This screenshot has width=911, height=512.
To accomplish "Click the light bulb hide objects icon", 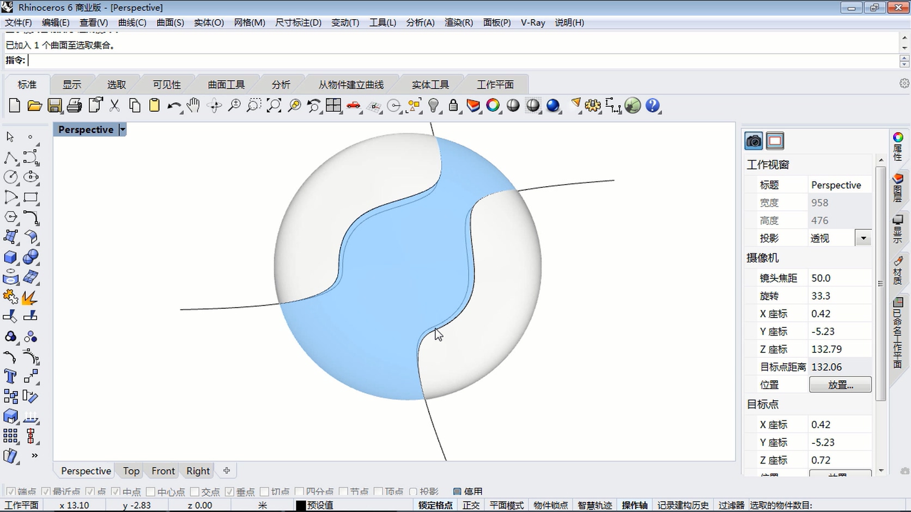I will click(x=434, y=106).
